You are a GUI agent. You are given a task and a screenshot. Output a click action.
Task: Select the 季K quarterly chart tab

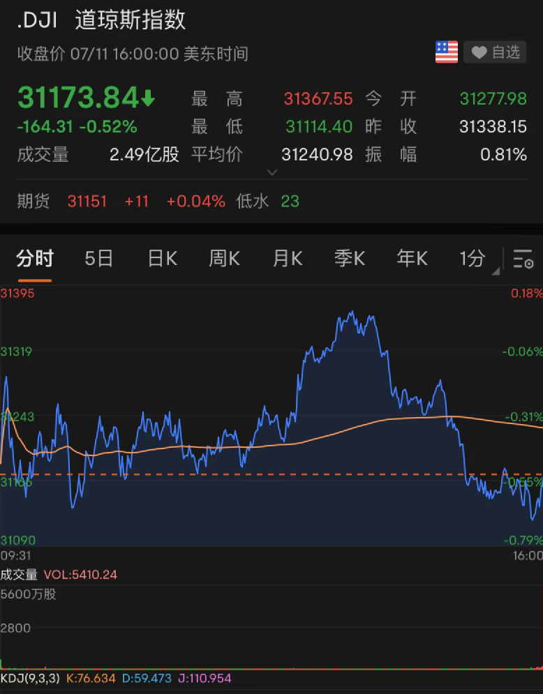tap(350, 259)
